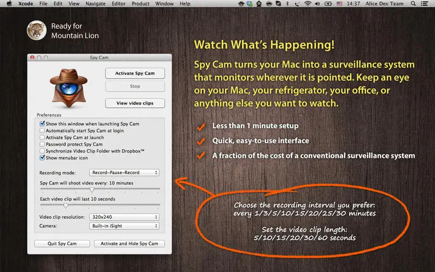Click the Activate Spy Cam button
The image size is (435, 272).
pos(135,73)
